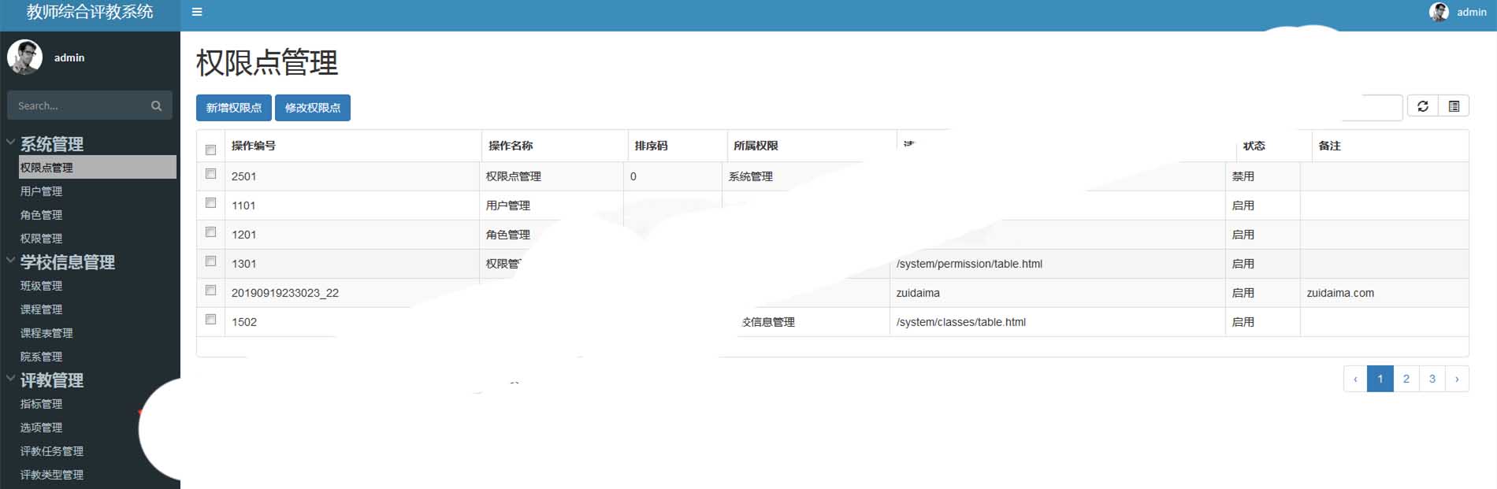Collapse the 学校信息管理 menu section
Image resolution: width=1497 pixels, height=489 pixels.
pyautogui.click(x=68, y=262)
